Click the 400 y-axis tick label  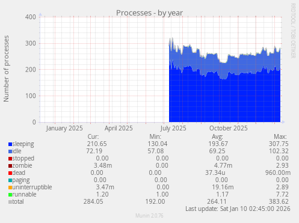tap(31, 17)
